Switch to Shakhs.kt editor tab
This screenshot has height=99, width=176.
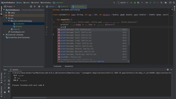[64, 7]
